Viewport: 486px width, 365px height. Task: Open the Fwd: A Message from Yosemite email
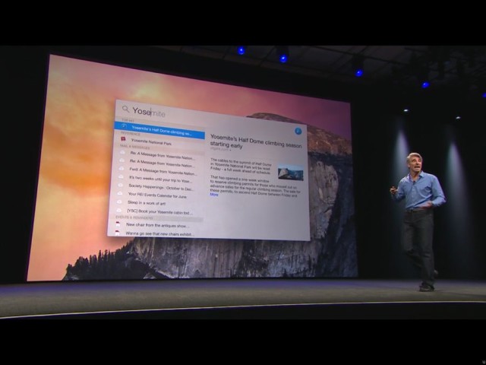[163, 171]
